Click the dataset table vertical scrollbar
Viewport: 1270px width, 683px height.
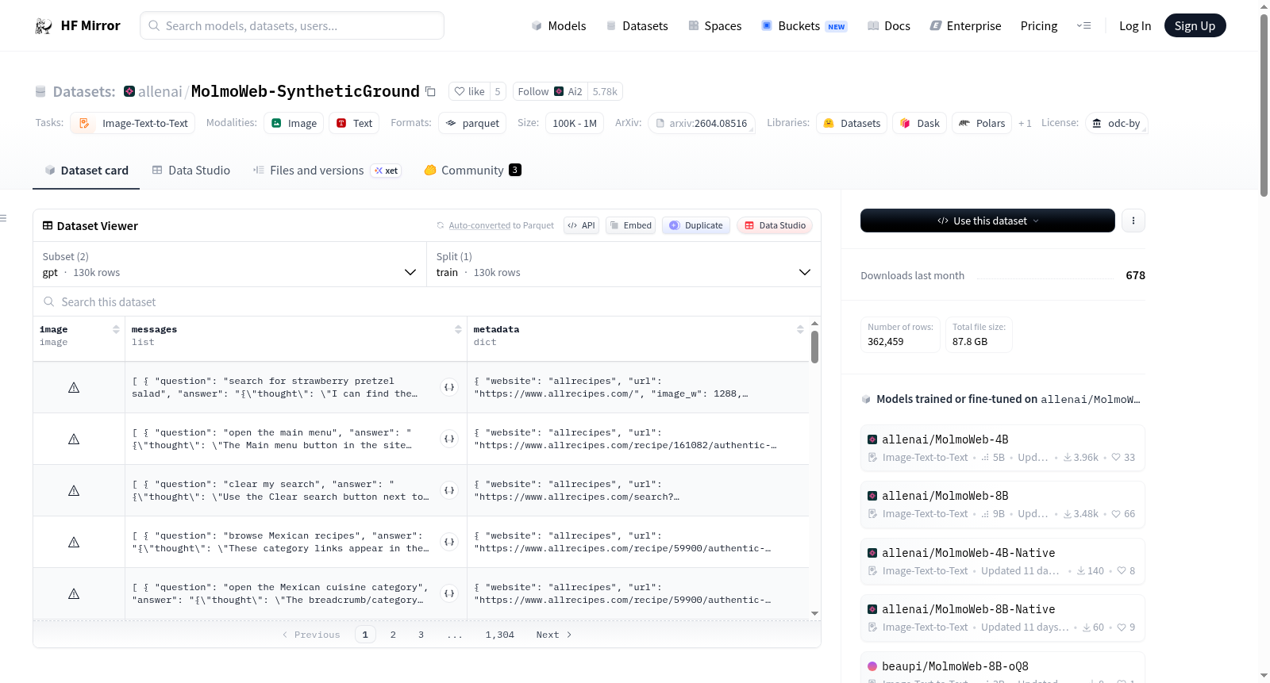pos(814,347)
